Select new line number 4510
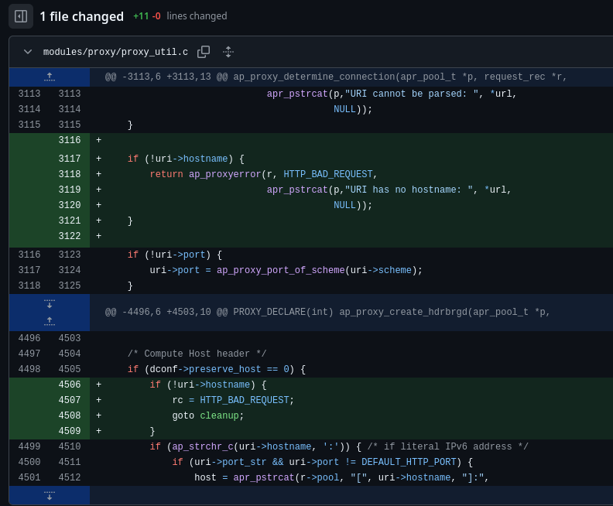The height and width of the screenshot is (506, 613). 69,446
